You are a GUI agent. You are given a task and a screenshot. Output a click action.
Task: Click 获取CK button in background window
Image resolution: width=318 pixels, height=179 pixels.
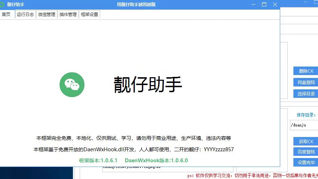coord(306,141)
